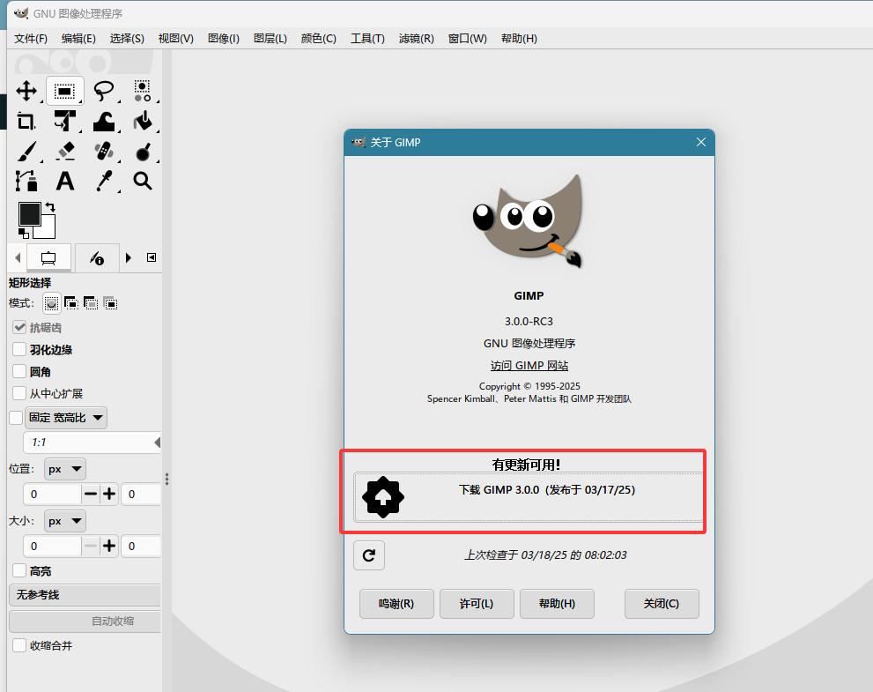Screen dimensions: 873x692
Task: Click the check-for-updates refresh icon
Action: 369,555
